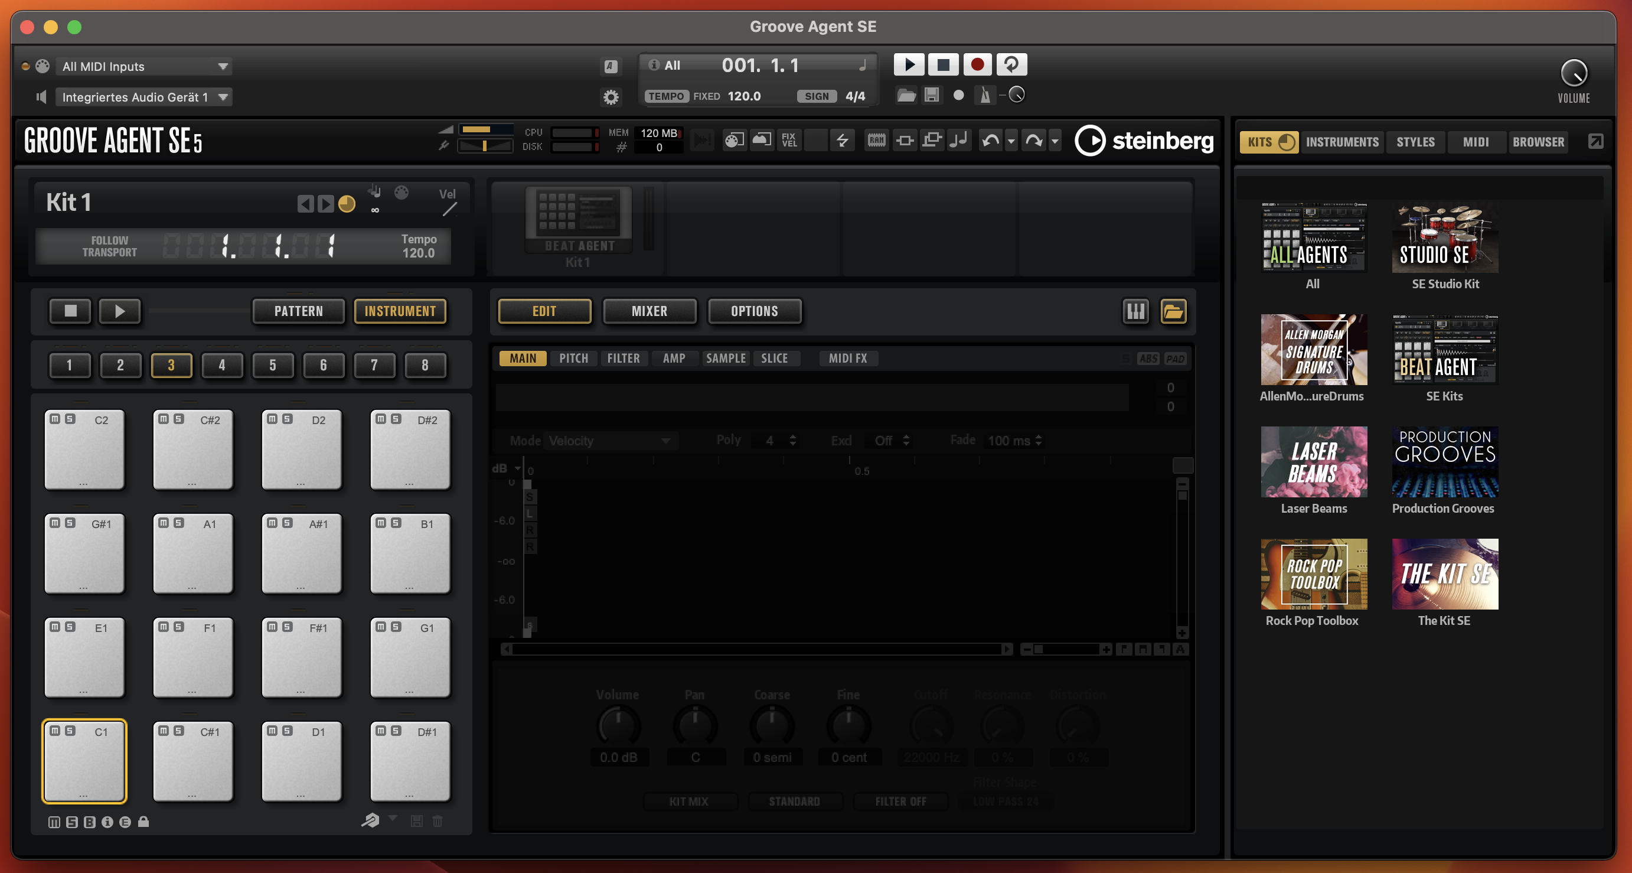This screenshot has width=1632, height=873.
Task: Click the loop cycle transport icon
Action: (1011, 64)
